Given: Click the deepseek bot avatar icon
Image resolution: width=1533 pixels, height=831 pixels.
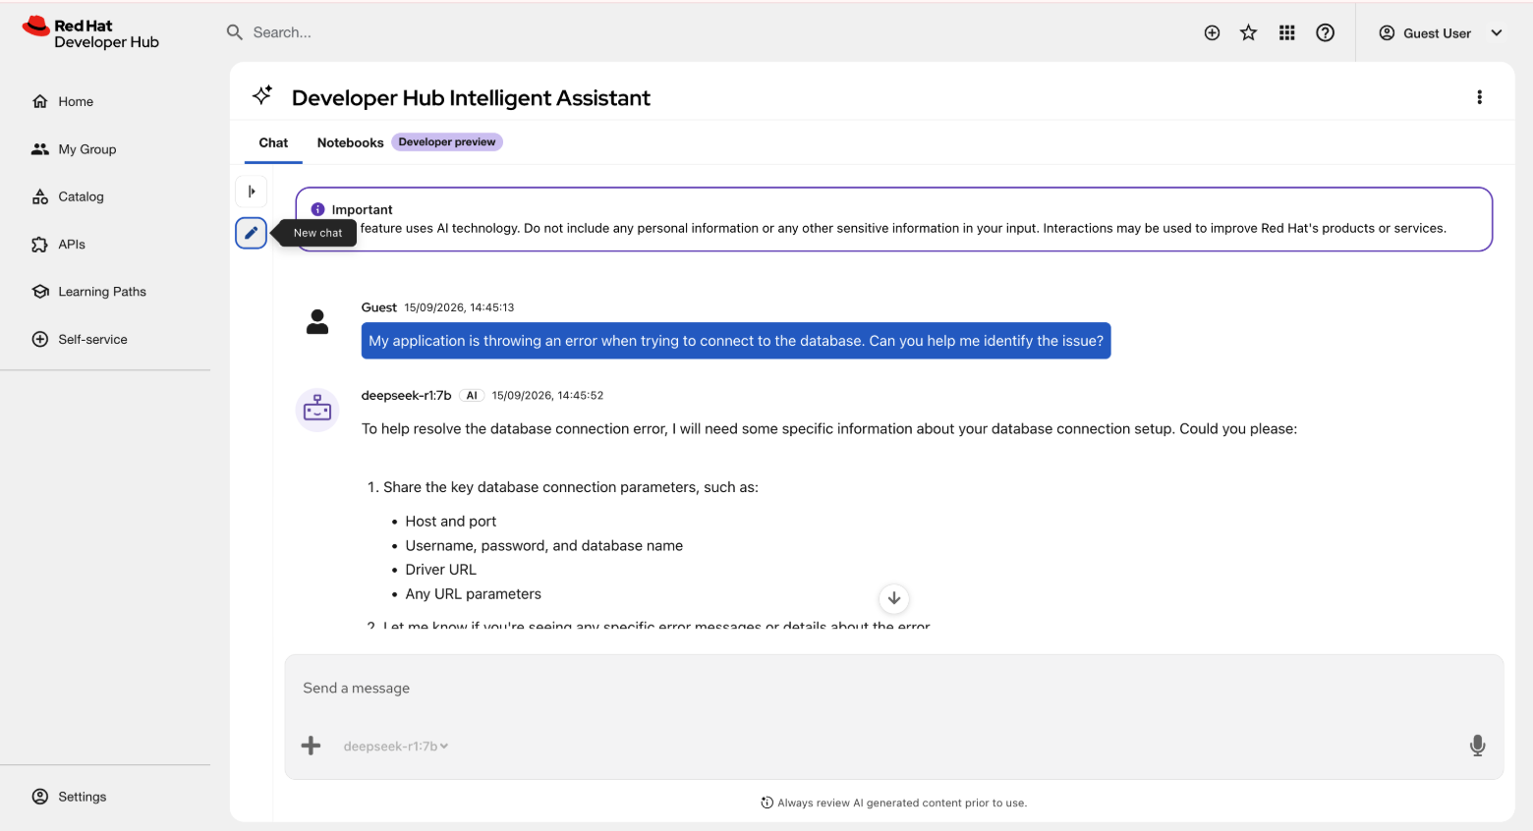Looking at the screenshot, I should [317, 410].
